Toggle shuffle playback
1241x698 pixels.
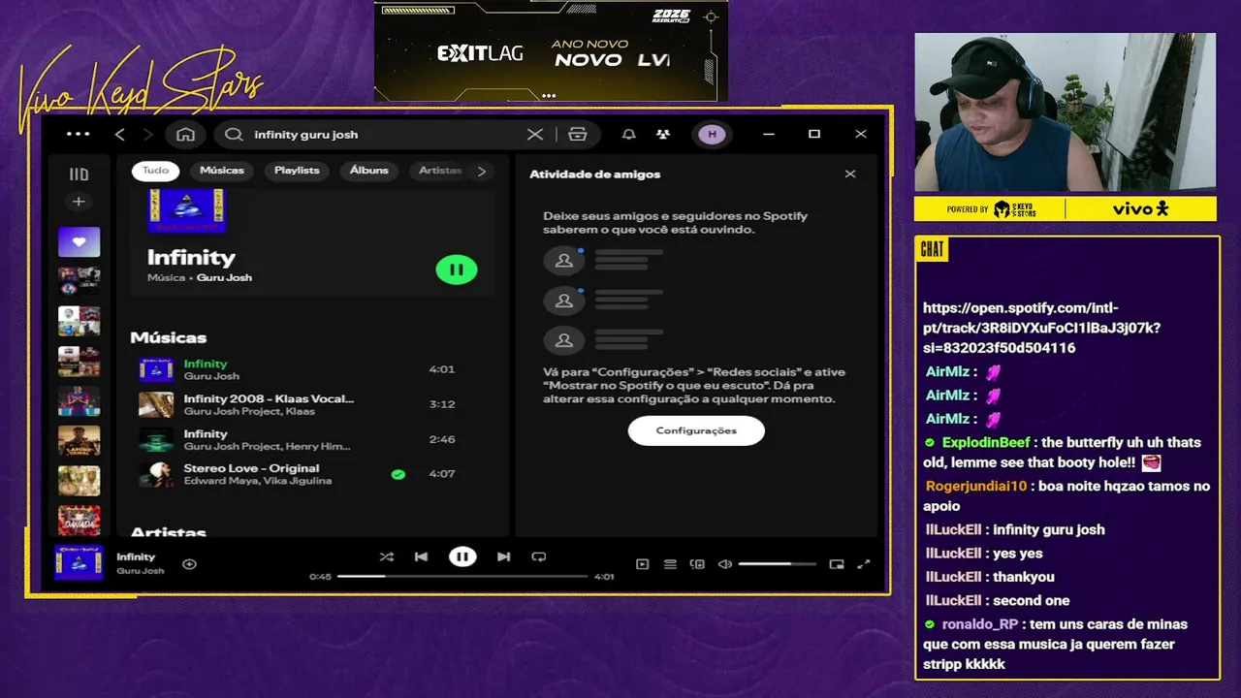pos(386,556)
